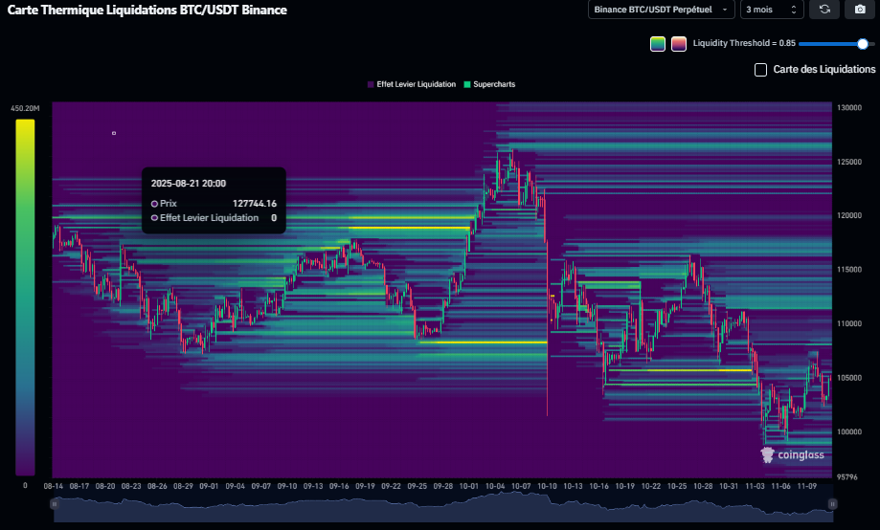Click the 10-10 date axis label
Image resolution: width=880 pixels, height=530 pixels.
pos(547,486)
